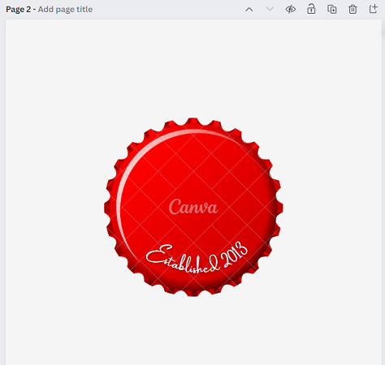Screen dimensions: 385x365
Task: Click the 'Page 2' label
Action: pyautogui.click(x=18, y=10)
